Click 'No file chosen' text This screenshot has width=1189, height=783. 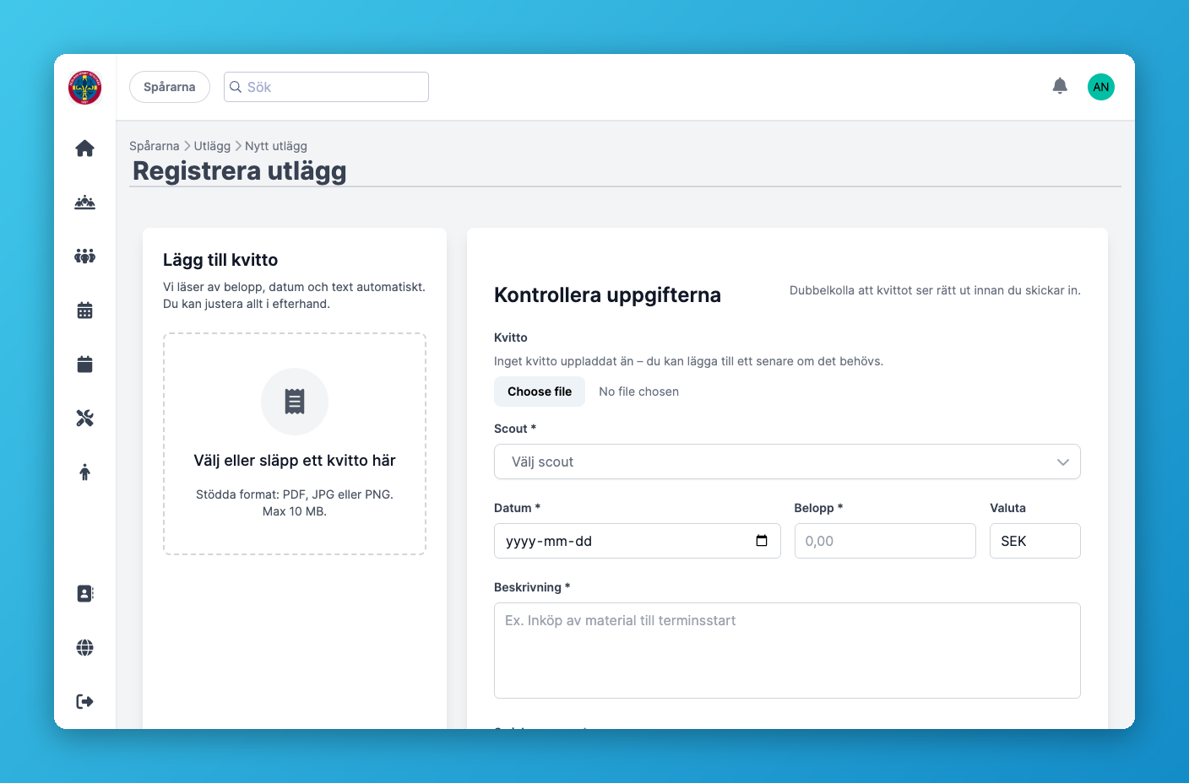click(x=639, y=391)
